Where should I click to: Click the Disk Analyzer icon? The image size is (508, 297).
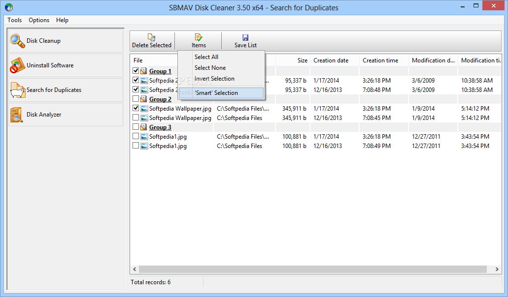(x=17, y=115)
